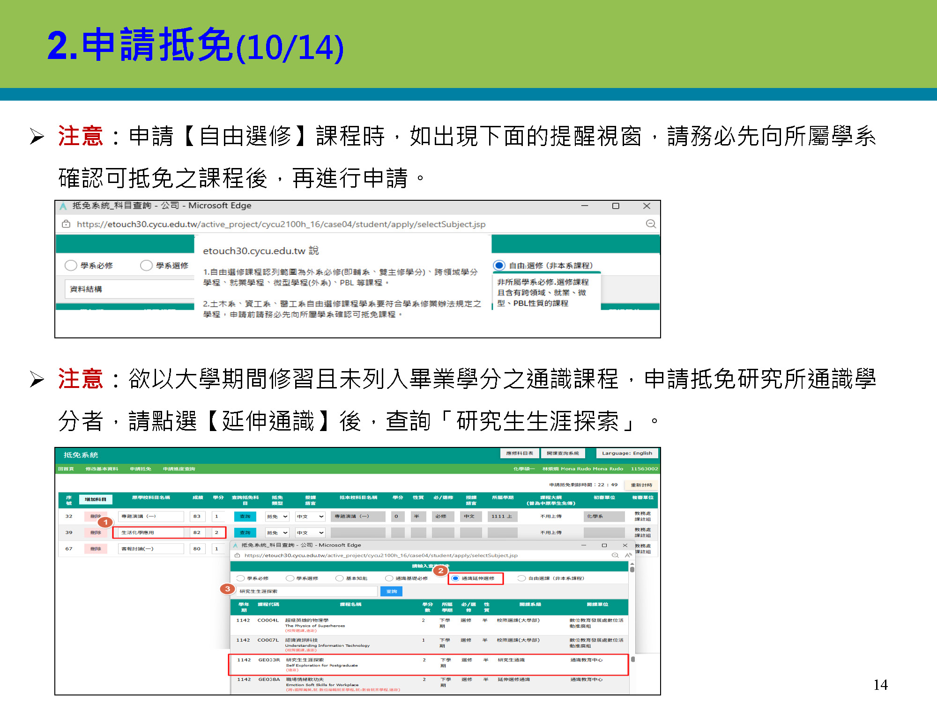
Task: Select 自由選課 (非本系課程) radio in lower popup
Action: coord(521,578)
